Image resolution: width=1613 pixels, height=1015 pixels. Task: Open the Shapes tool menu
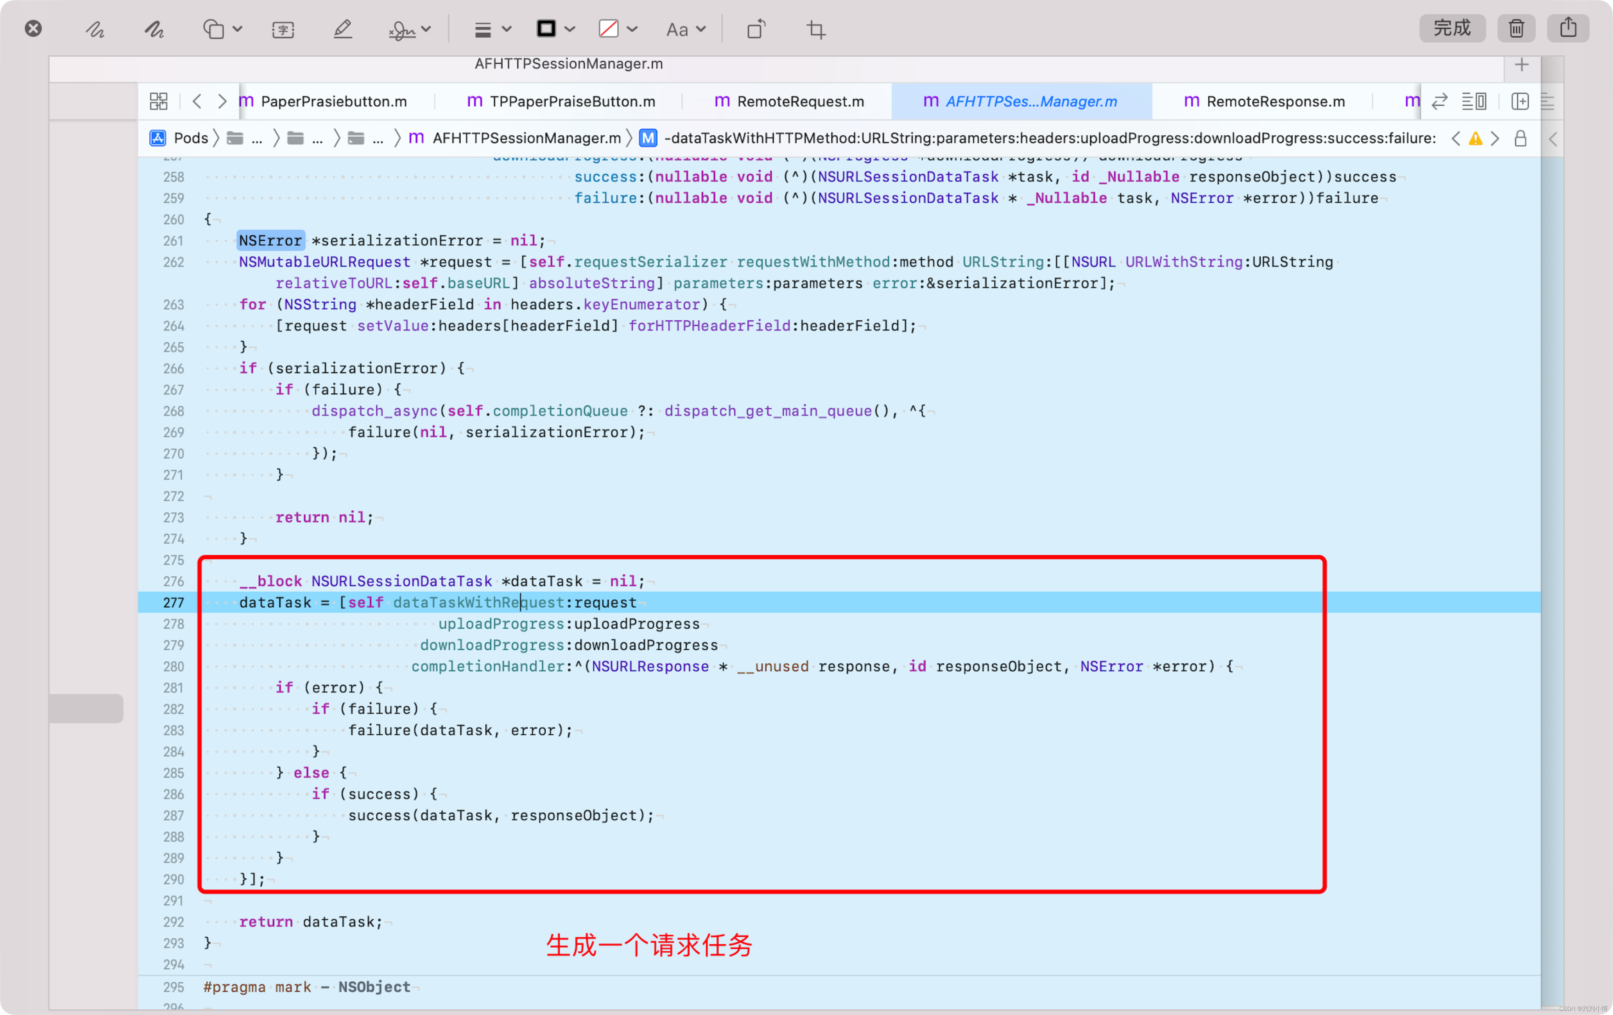(223, 29)
